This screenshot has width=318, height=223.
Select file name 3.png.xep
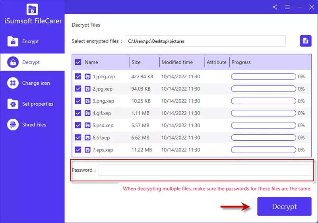pos(103,101)
